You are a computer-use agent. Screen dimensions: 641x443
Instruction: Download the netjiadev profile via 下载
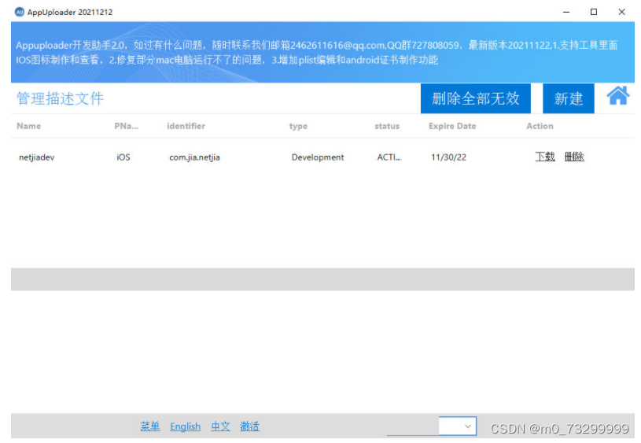click(545, 157)
